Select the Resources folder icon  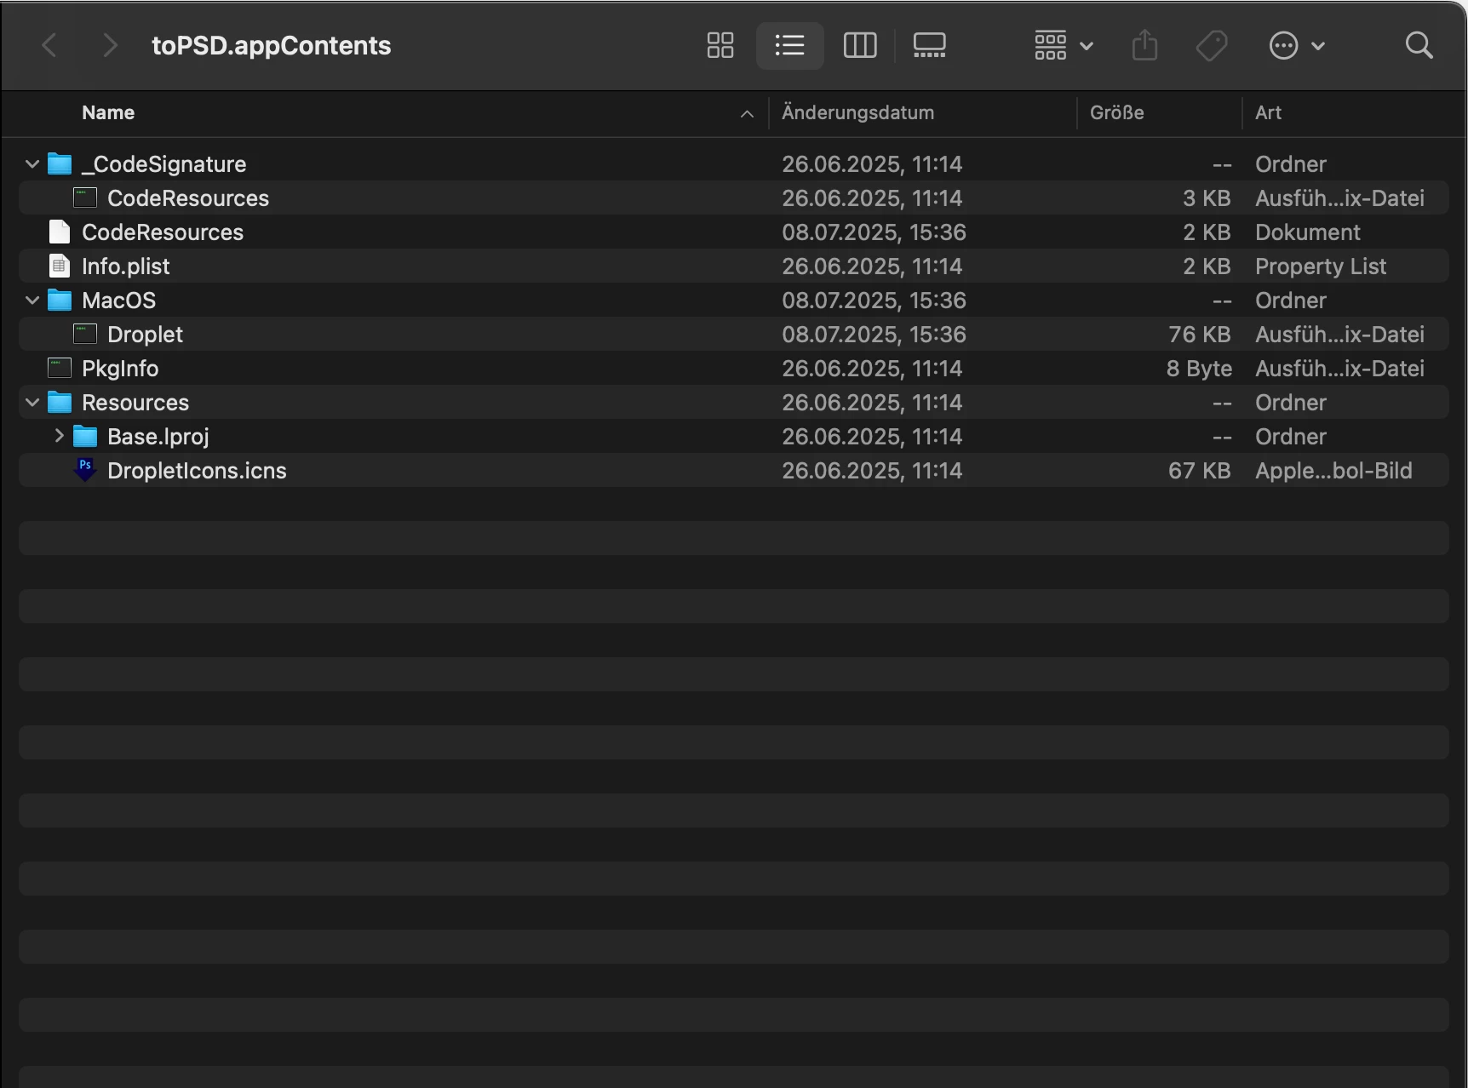[x=60, y=402]
